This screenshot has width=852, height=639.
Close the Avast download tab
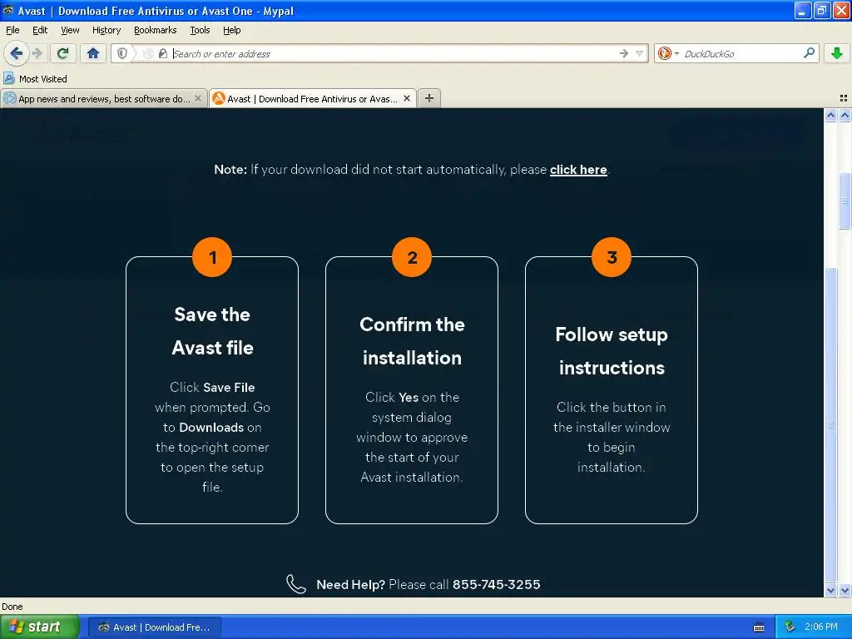coord(406,98)
